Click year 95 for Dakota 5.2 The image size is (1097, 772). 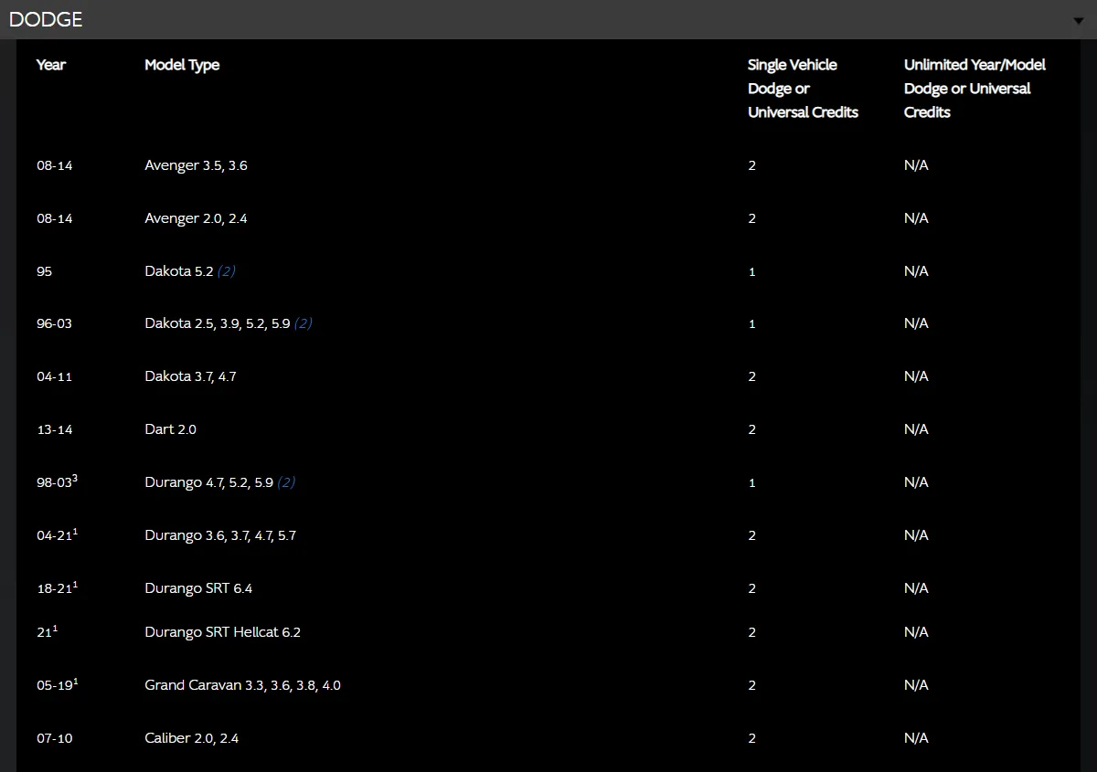44,271
